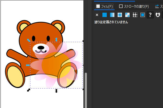Screen dimensions: 163x108
Task: Choose the flat color fill icon
Action: [105, 15]
